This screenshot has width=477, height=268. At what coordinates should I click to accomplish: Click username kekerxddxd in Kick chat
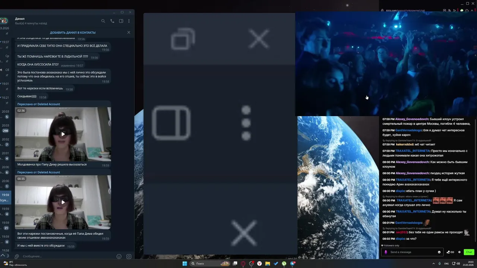(404, 144)
